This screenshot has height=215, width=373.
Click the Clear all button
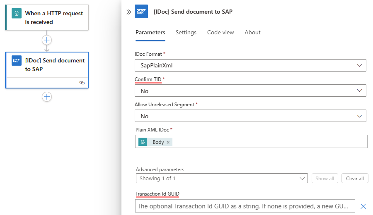click(x=355, y=178)
